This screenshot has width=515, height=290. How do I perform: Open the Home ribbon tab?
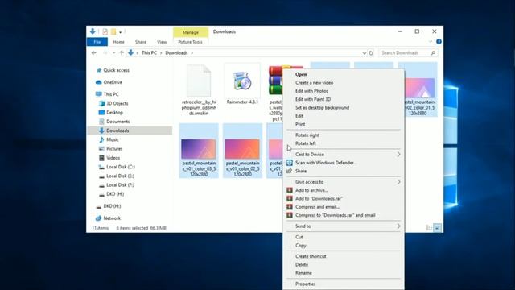tap(118, 42)
